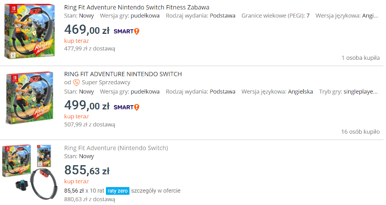Click the SMART badge on 499,00 zł offer
The width and height of the screenshot is (386, 205).
click(x=126, y=107)
